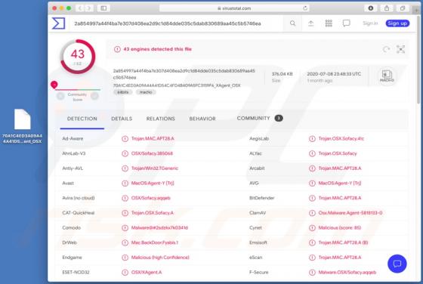
Task: Click Safari downloads icon
Action: coord(371,8)
